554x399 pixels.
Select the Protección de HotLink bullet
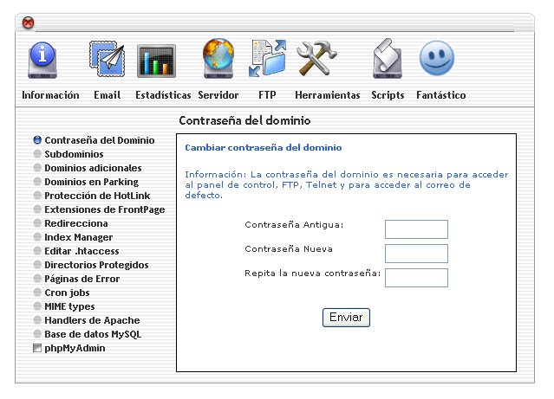pyautogui.click(x=37, y=195)
